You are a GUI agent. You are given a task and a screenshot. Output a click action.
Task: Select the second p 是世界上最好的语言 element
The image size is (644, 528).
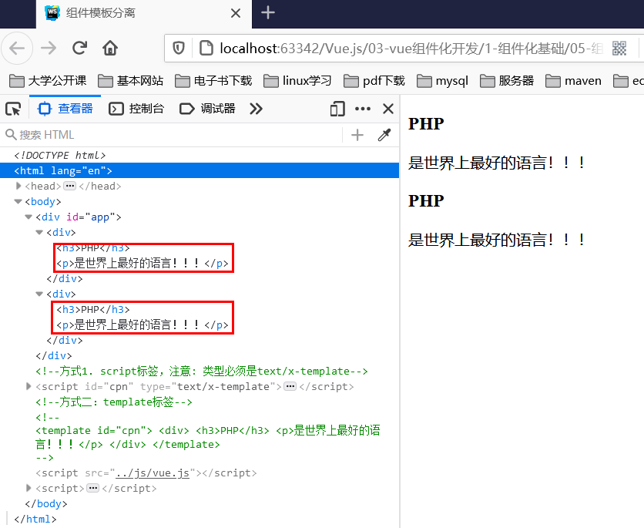pyautogui.click(x=142, y=325)
